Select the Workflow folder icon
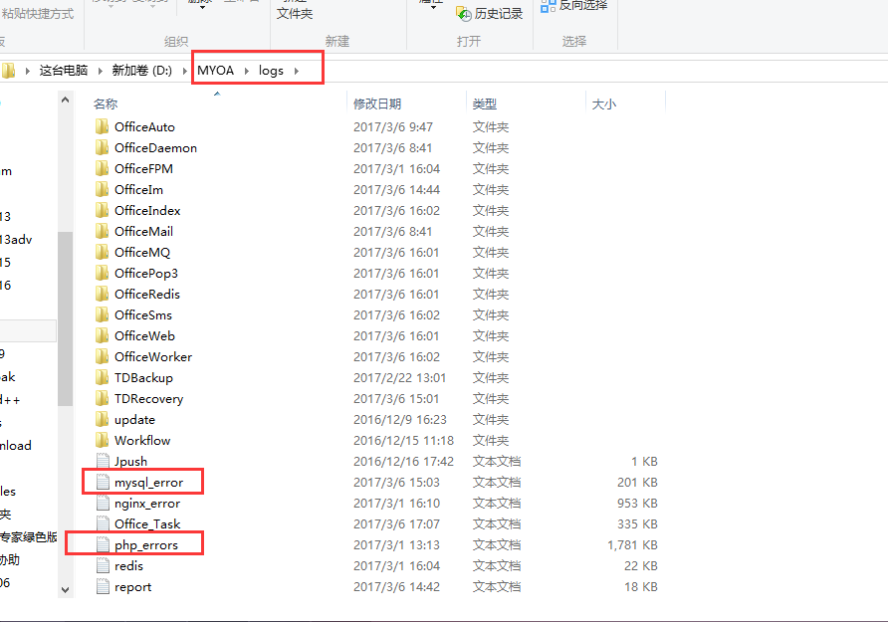888x622 pixels. (x=102, y=441)
